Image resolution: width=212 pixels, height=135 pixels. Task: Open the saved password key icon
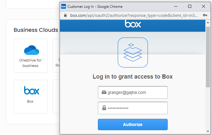(x=205, y=15)
